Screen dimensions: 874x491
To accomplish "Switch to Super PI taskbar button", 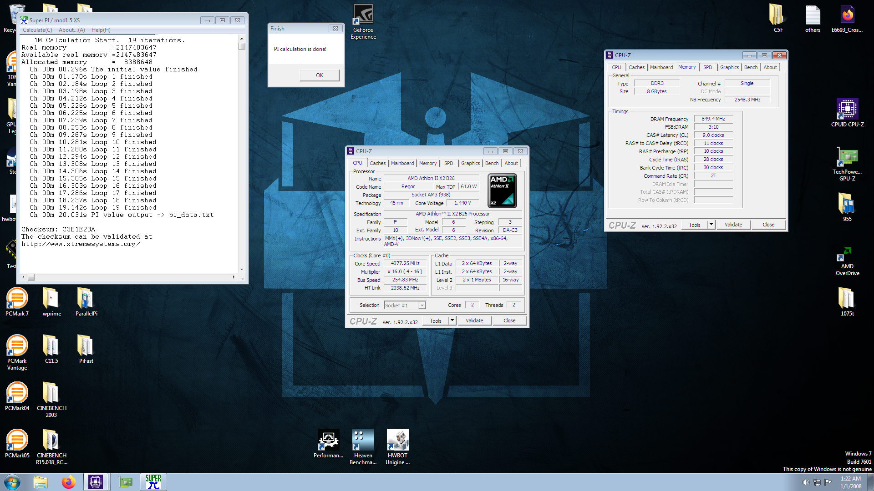I will (x=153, y=482).
